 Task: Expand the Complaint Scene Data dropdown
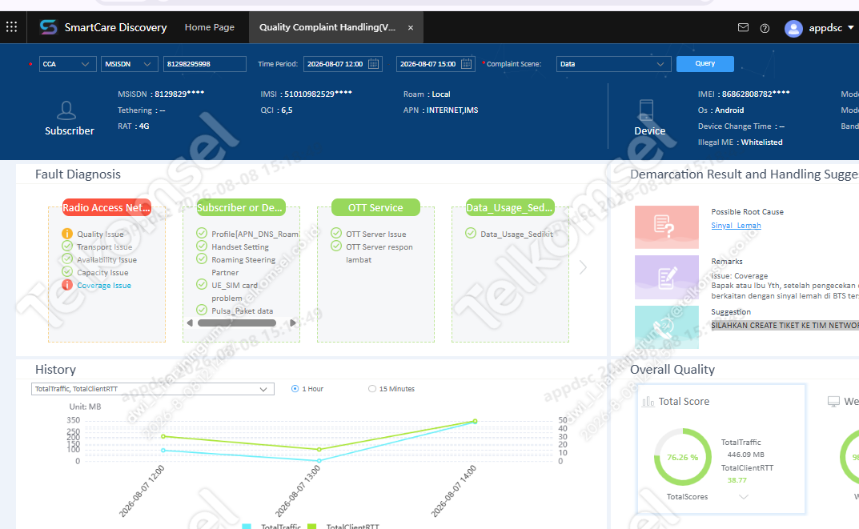click(x=613, y=64)
